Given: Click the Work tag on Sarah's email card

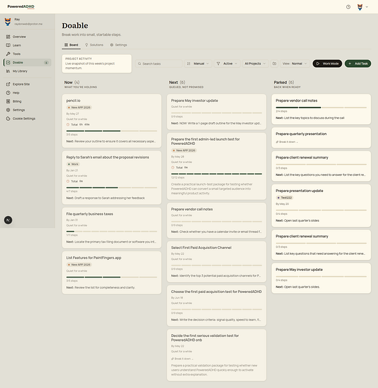Looking at the screenshot, I should [x=73, y=164].
